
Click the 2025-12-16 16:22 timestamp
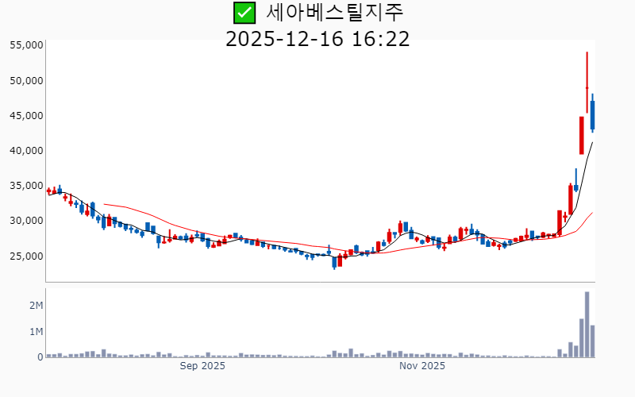pyautogui.click(x=317, y=39)
